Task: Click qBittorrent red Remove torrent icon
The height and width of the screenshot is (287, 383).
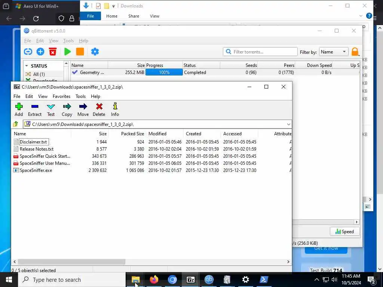Action: 52,52
